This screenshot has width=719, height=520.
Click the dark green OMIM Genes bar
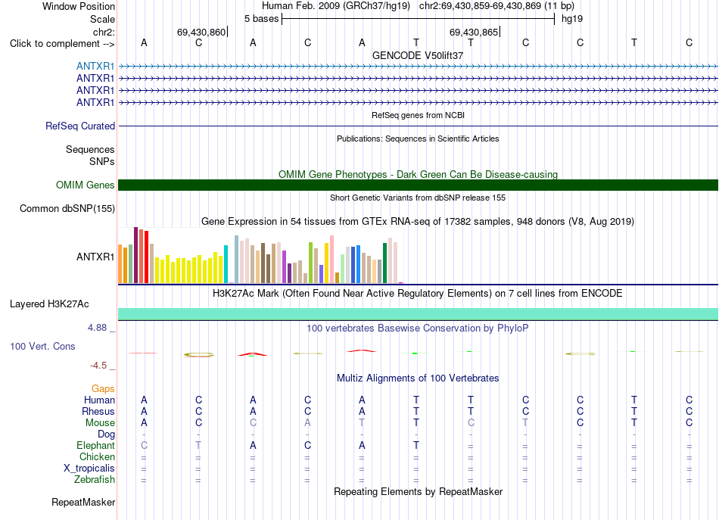(x=418, y=185)
